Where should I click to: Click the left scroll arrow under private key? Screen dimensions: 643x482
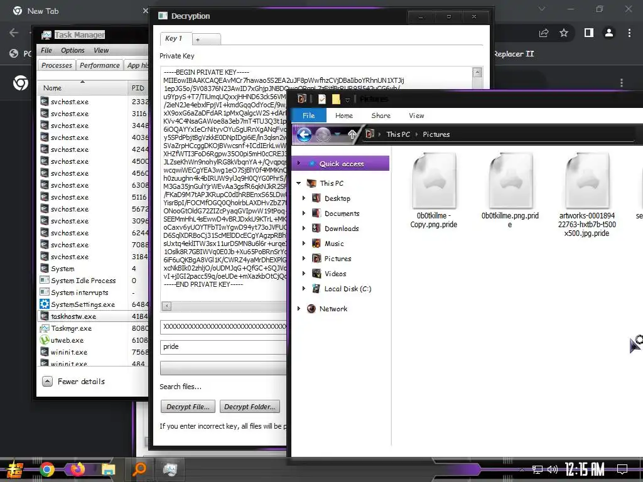click(166, 306)
